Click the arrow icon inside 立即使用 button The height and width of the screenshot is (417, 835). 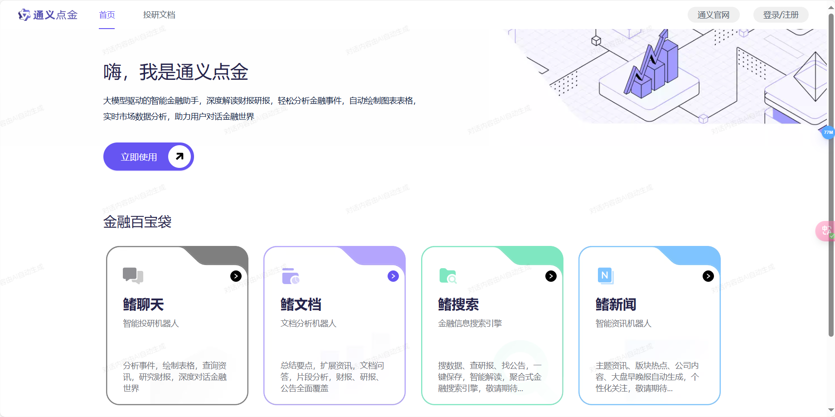tap(179, 156)
